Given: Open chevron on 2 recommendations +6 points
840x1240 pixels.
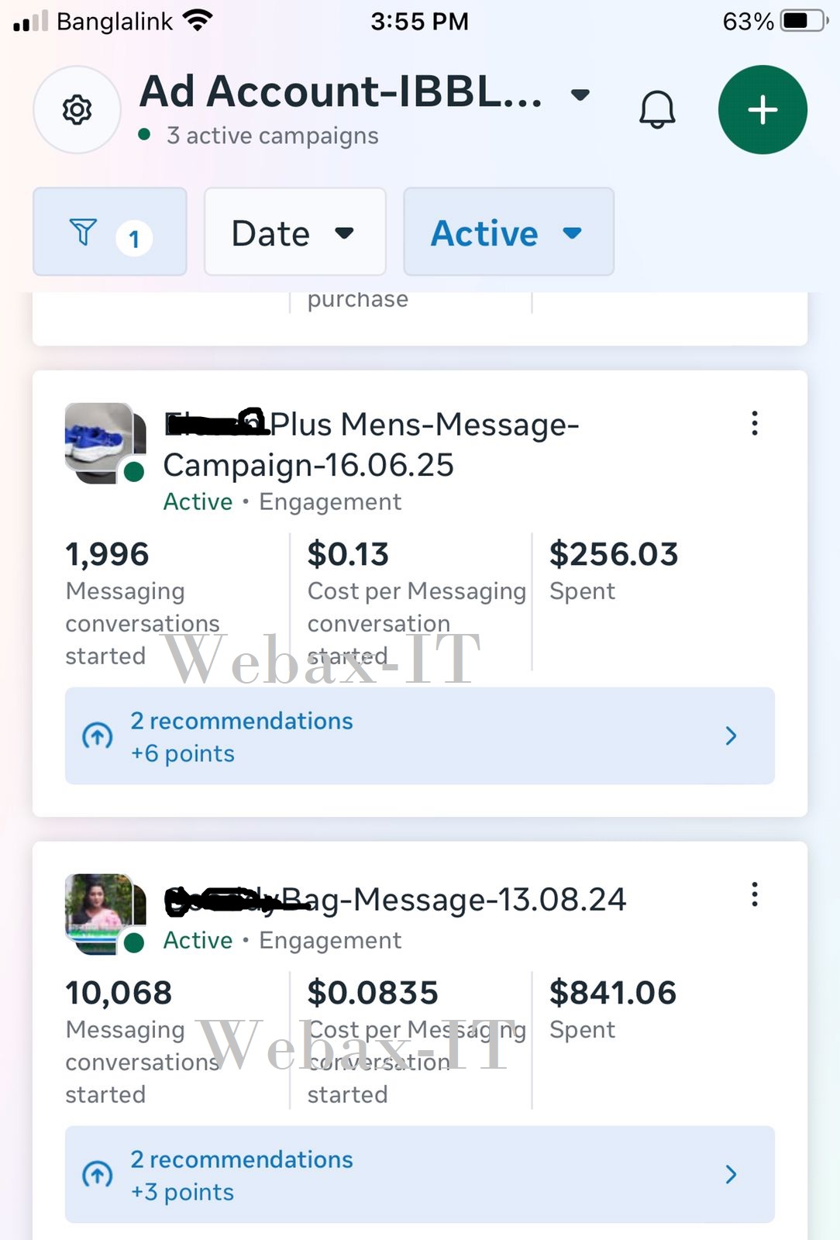Looking at the screenshot, I should tap(731, 735).
